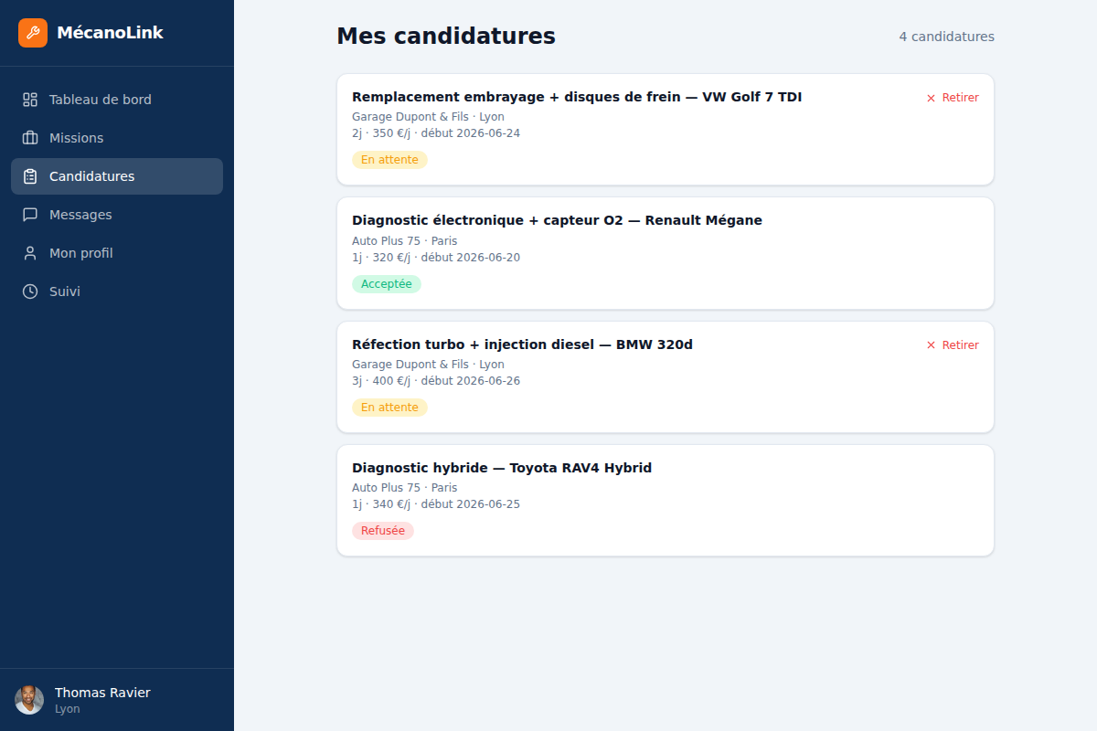Click the Suivi clock icon

30,291
